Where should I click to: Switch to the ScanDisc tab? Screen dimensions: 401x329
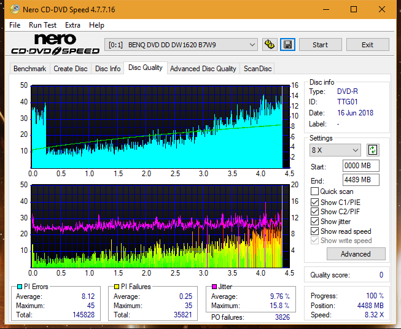tap(257, 69)
